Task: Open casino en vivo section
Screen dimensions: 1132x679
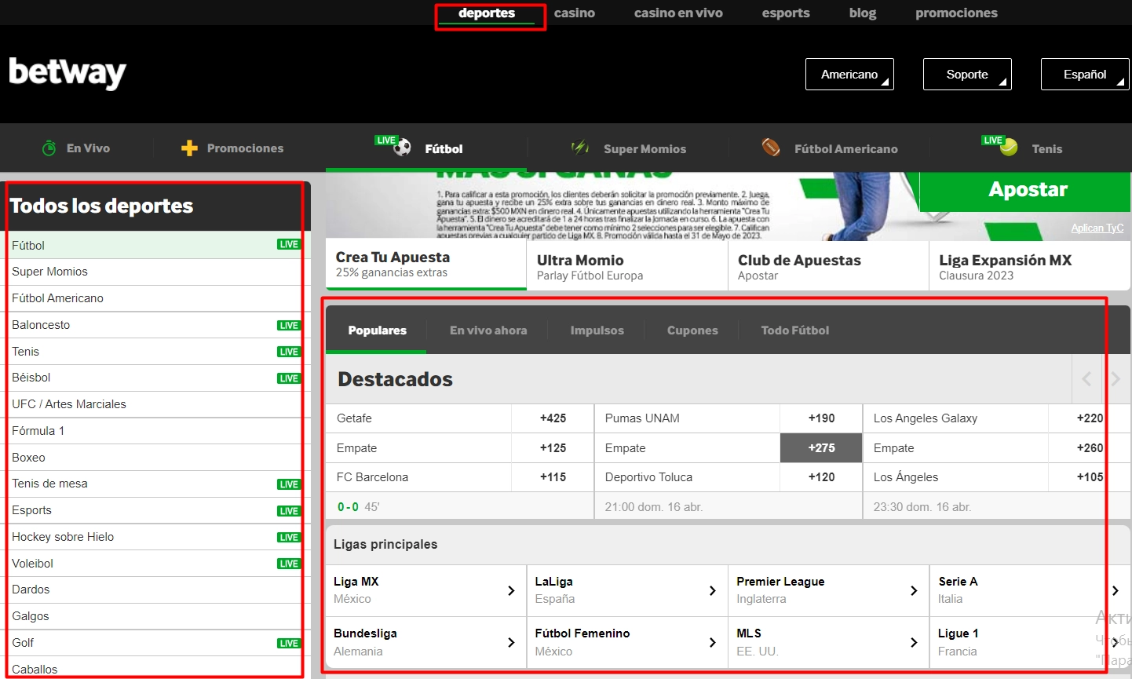Action: coord(678,13)
